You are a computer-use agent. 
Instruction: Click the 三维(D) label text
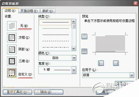pyautogui.click(x=24, y=61)
